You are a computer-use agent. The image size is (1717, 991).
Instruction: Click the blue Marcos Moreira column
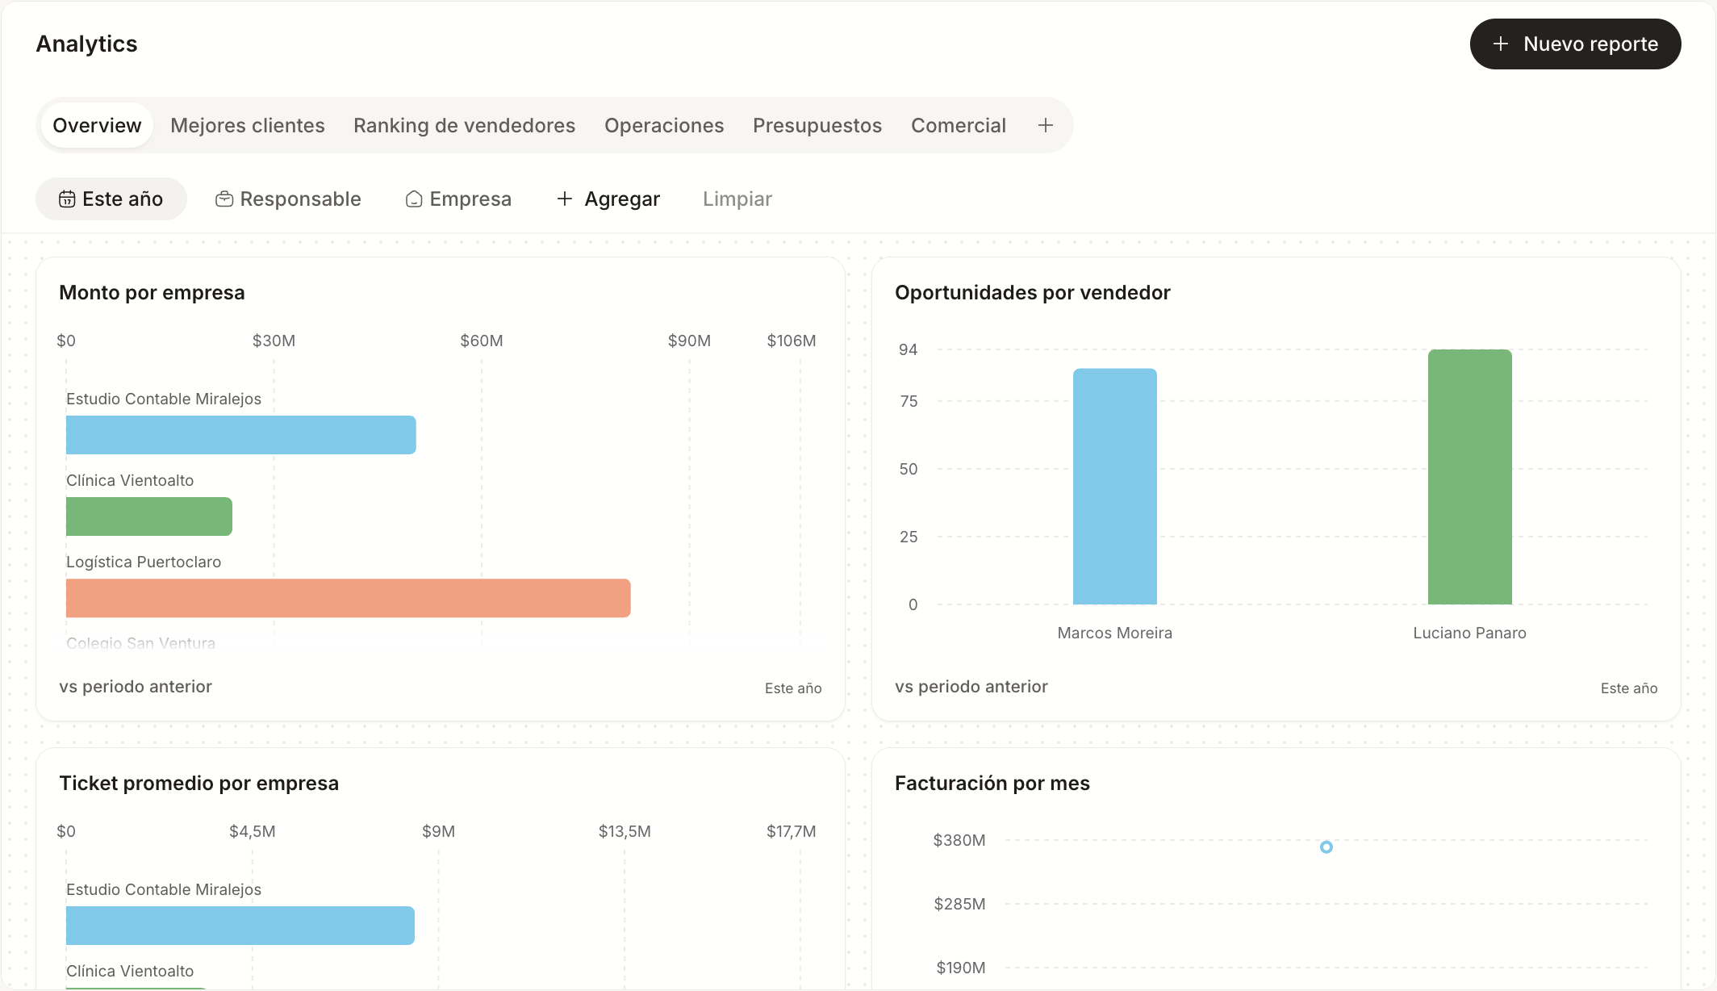(x=1115, y=487)
